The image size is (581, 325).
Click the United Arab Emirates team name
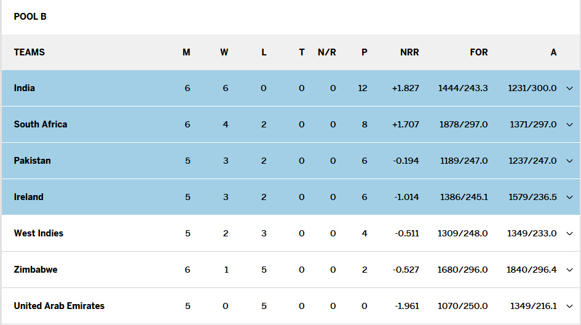59,306
